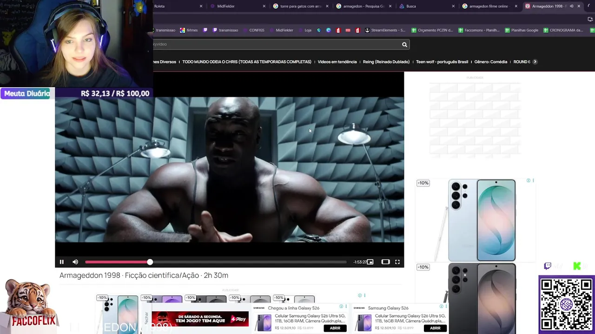595x334 pixels.
Task: Open ad options menu above blue phone ad
Action: coord(533,180)
